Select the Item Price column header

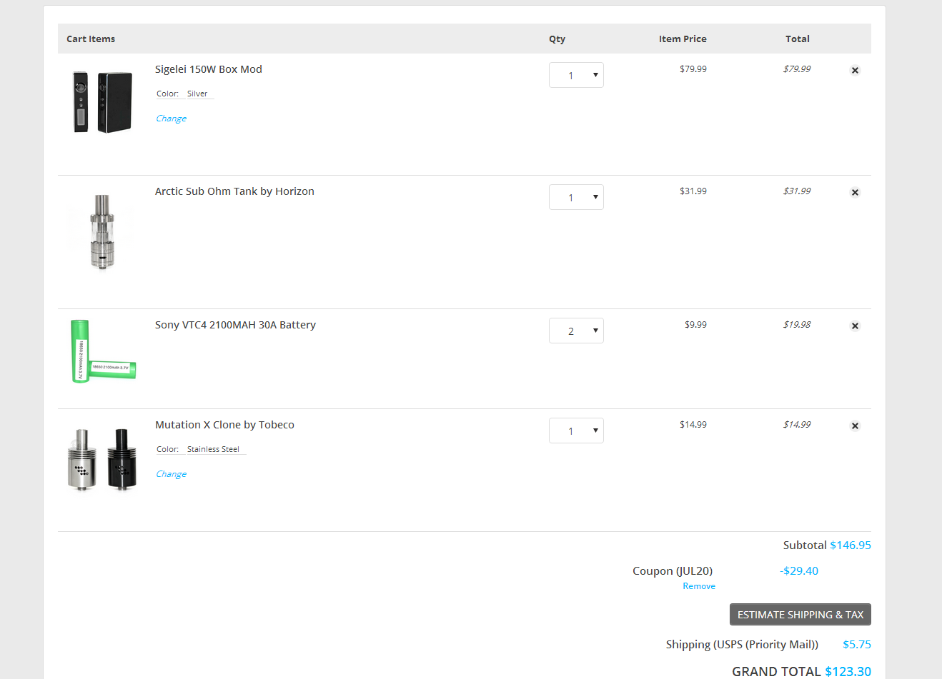coord(683,39)
